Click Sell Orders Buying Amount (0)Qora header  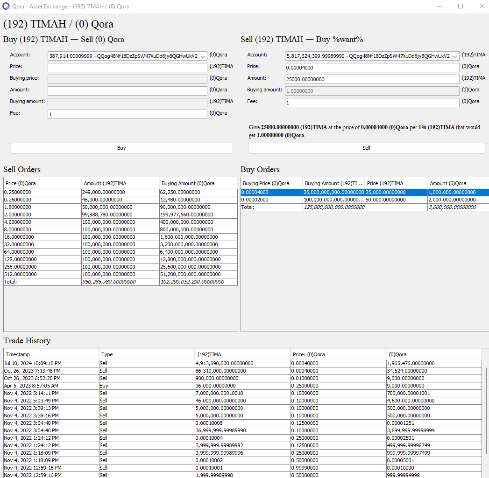[198, 183]
